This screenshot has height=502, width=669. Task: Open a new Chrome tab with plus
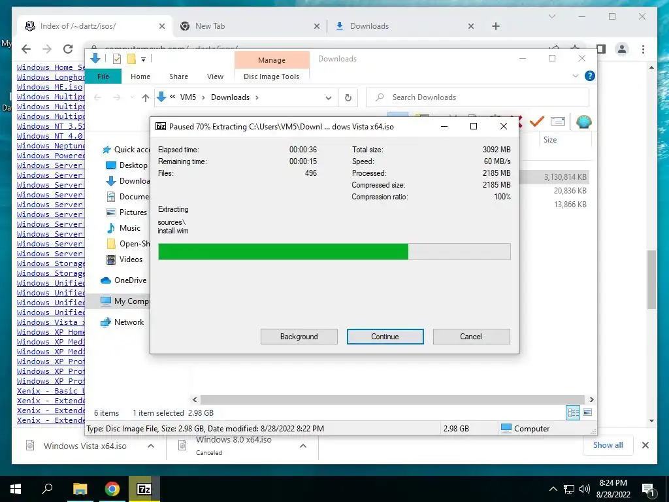pos(495,26)
